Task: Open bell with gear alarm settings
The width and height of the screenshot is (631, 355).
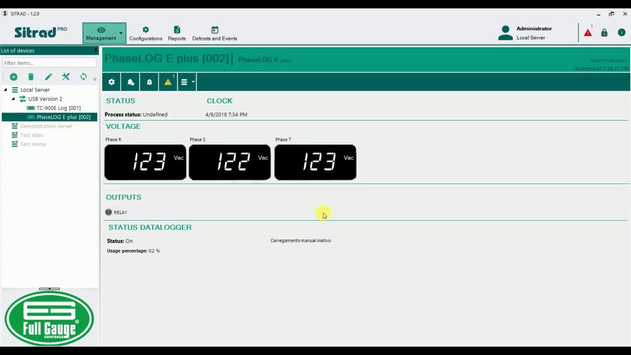Action: [x=131, y=82]
